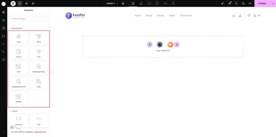Click the plus icon in left sidebar
This screenshot has width=276, height=137.
coord(3,44)
